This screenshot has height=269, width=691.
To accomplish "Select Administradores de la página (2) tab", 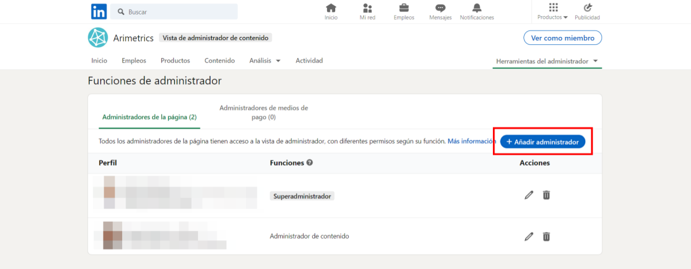I will click(149, 117).
